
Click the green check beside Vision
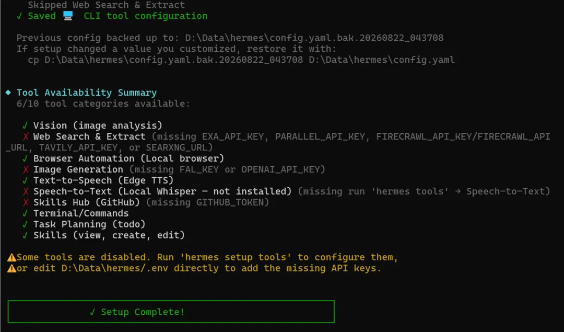pyautogui.click(x=25, y=125)
